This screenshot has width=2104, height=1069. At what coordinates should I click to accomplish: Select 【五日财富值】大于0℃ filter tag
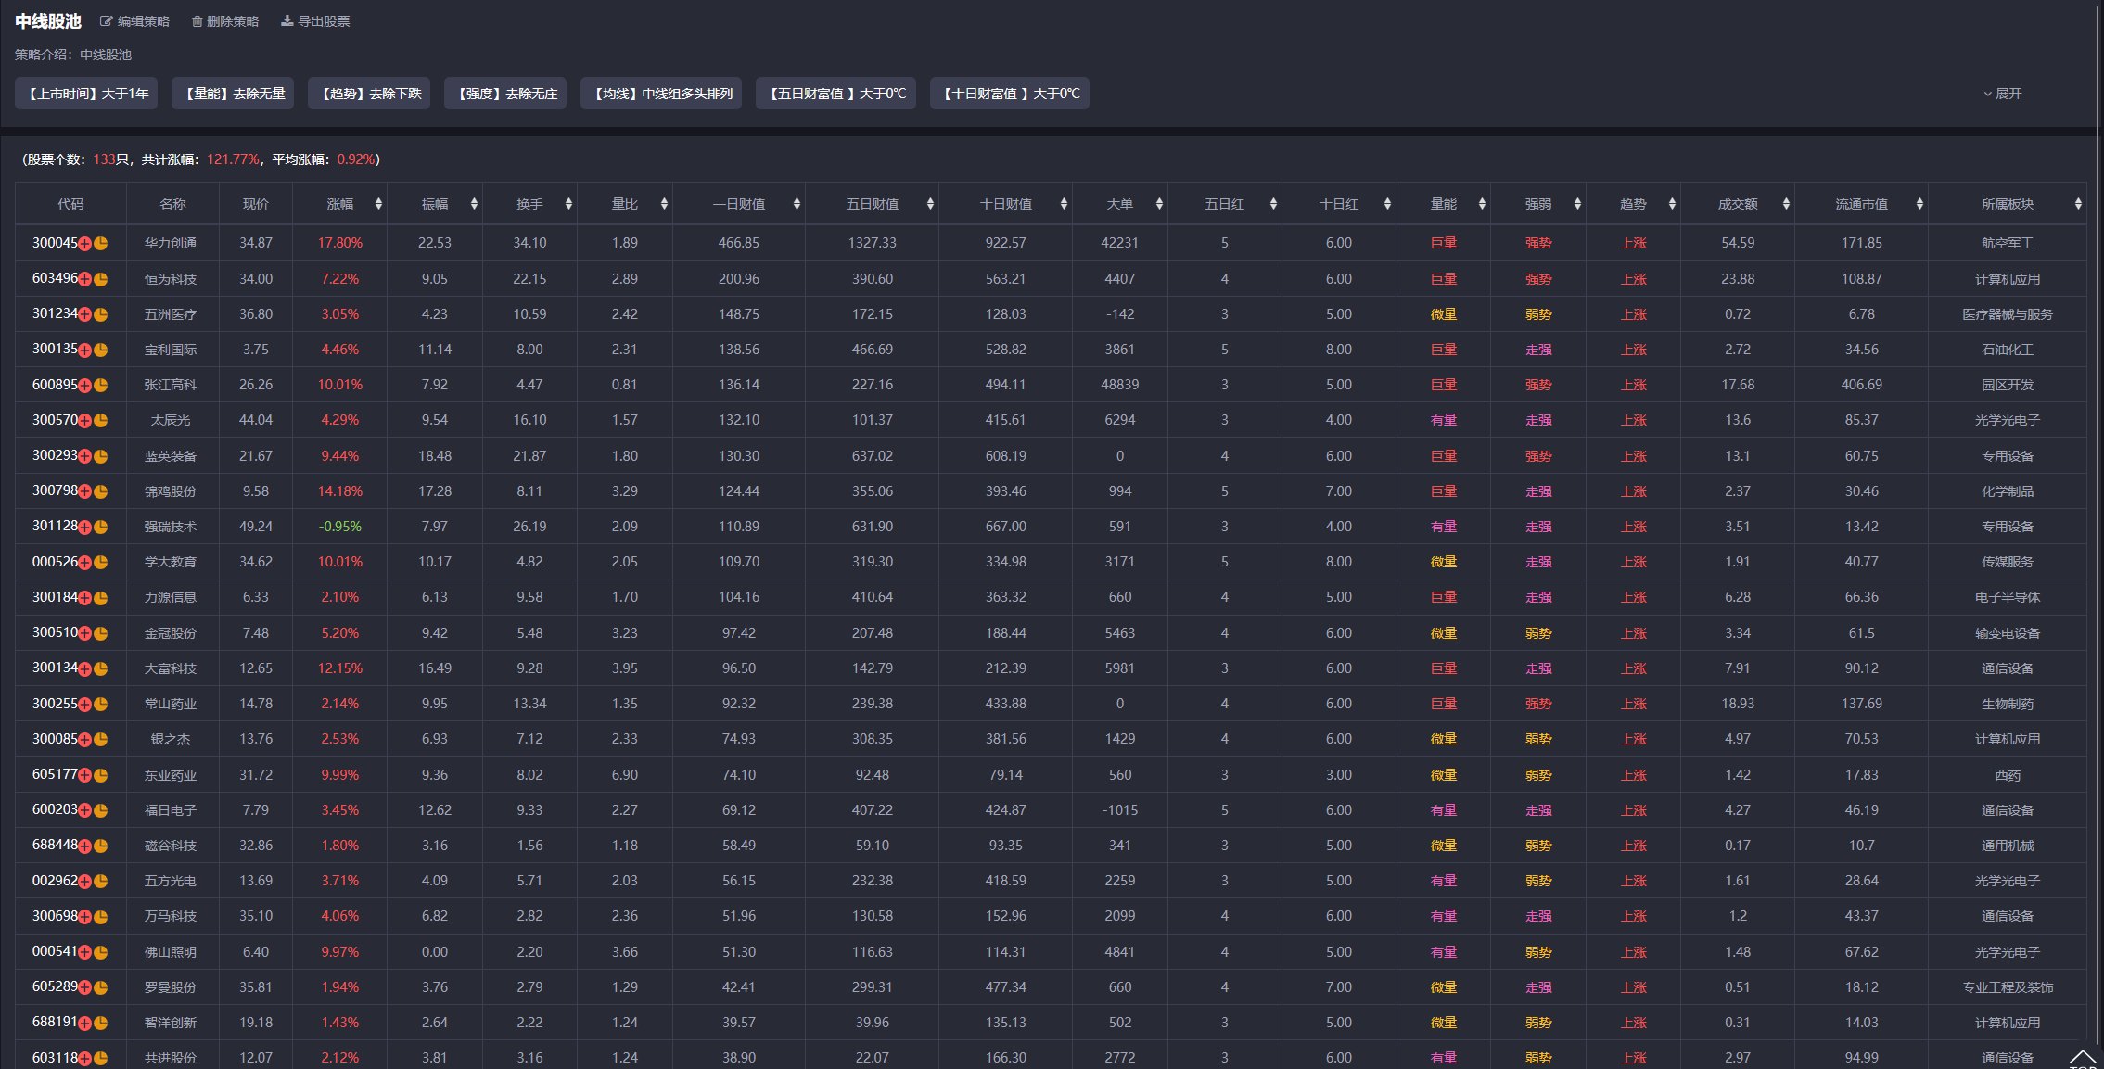pyautogui.click(x=835, y=94)
